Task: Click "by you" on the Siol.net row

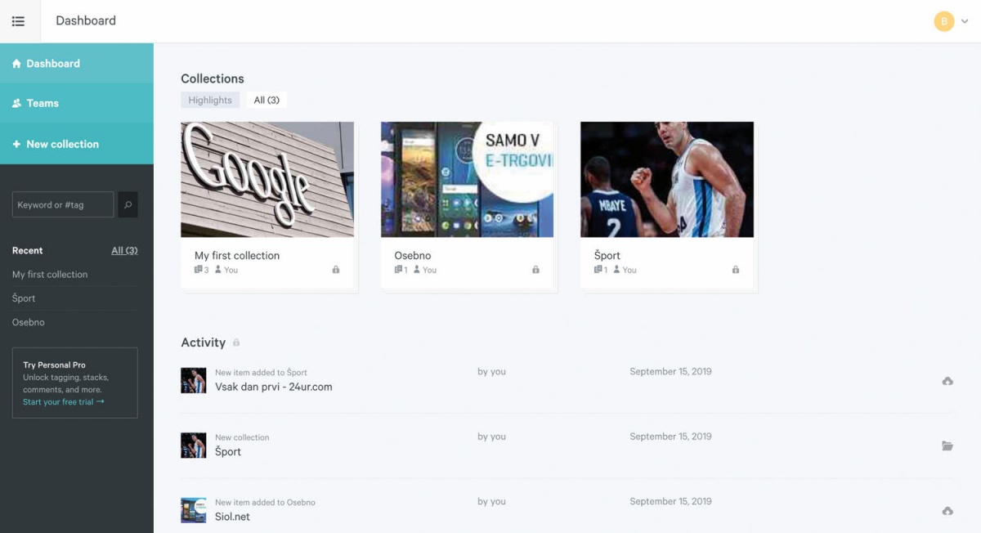Action: point(491,501)
